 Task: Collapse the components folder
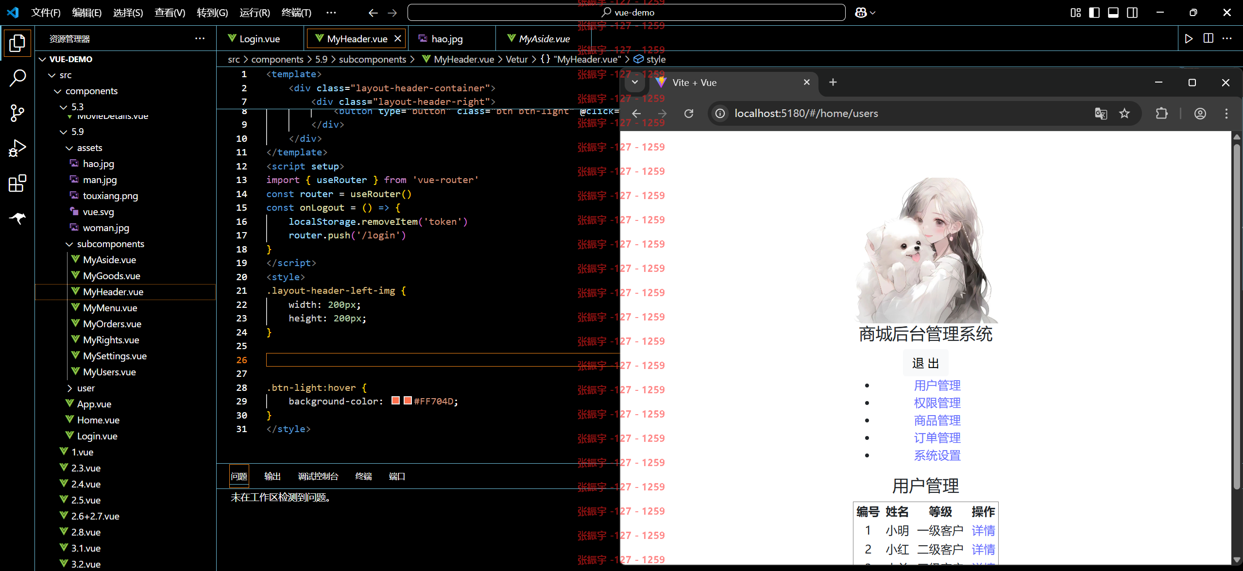[x=58, y=91]
